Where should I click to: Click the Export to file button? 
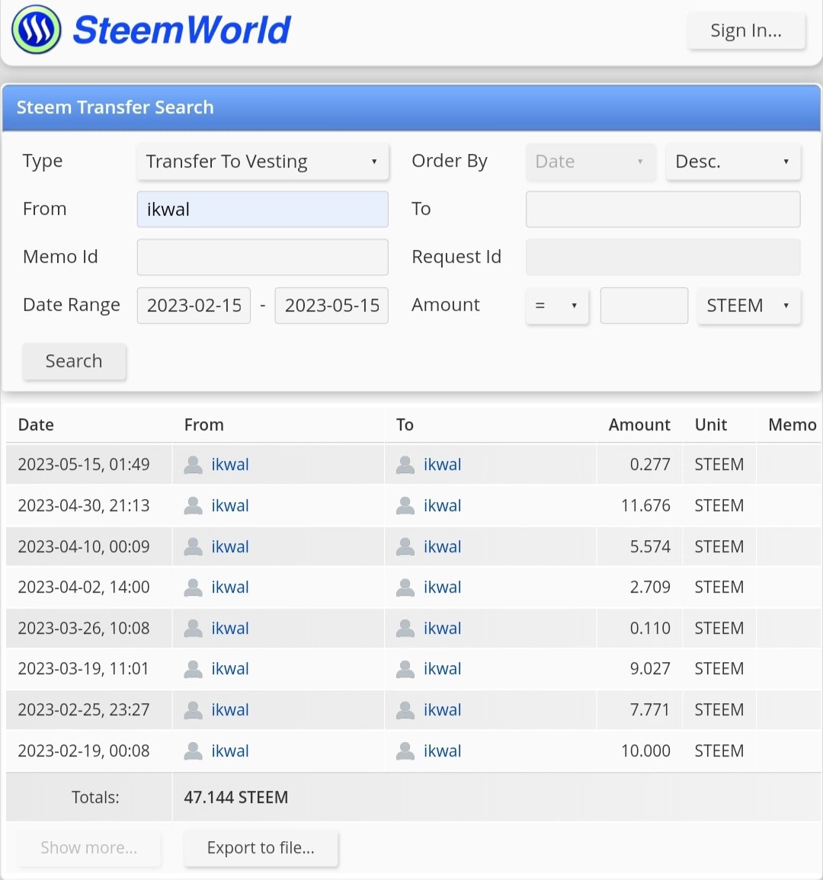261,847
